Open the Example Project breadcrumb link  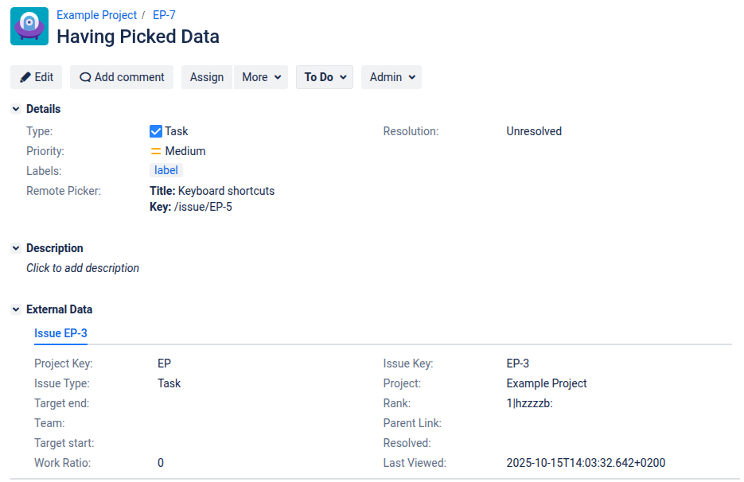96,15
